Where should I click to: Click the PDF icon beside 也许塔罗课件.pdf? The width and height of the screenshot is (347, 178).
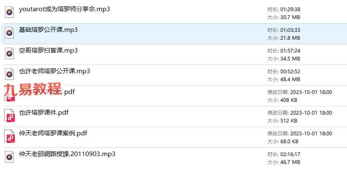[10, 115]
